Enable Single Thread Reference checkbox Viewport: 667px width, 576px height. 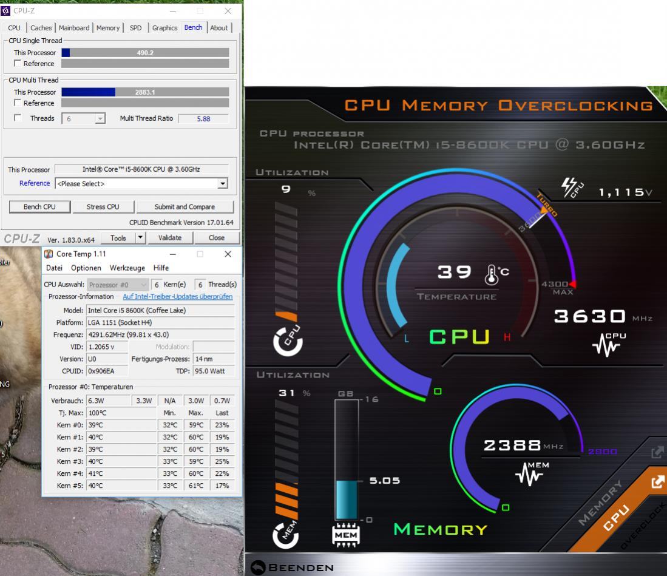(x=18, y=63)
